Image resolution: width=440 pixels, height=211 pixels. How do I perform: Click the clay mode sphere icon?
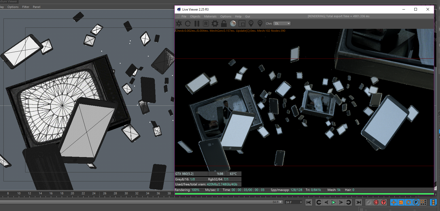233,24
